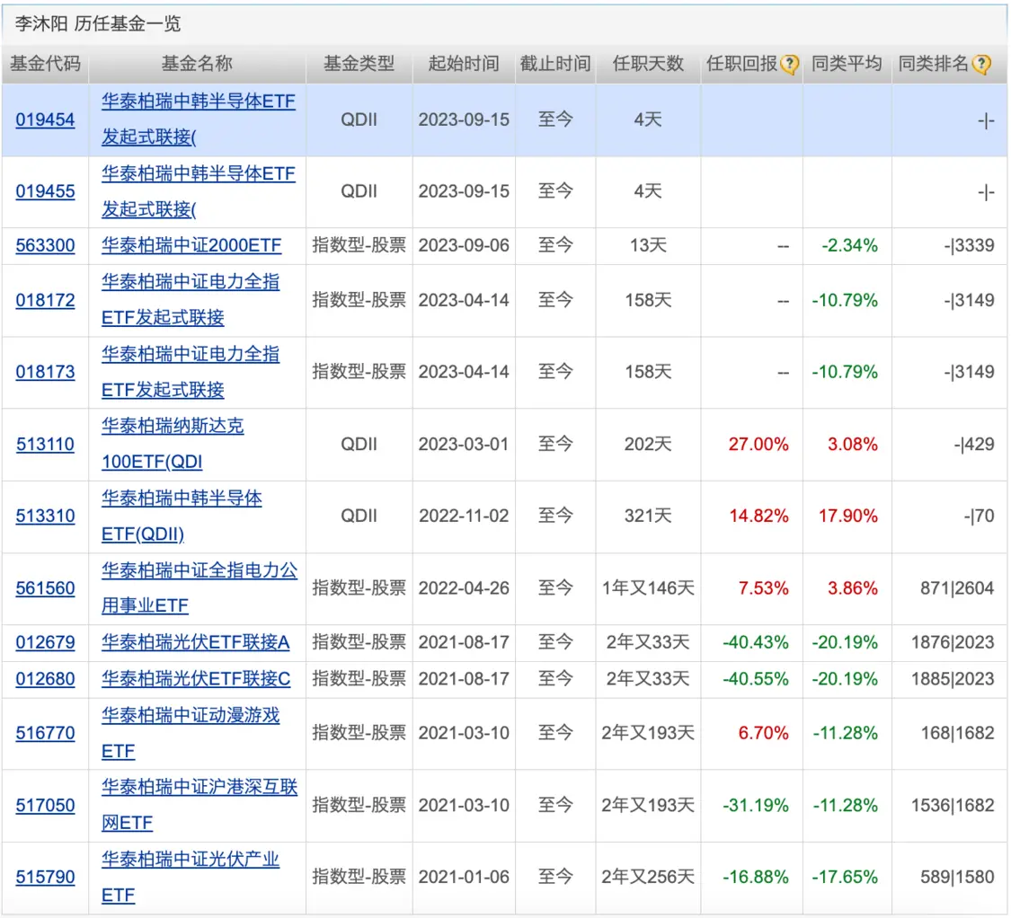Select the 1年又146天 tenure cell
1011x918 pixels.
pyautogui.click(x=648, y=588)
